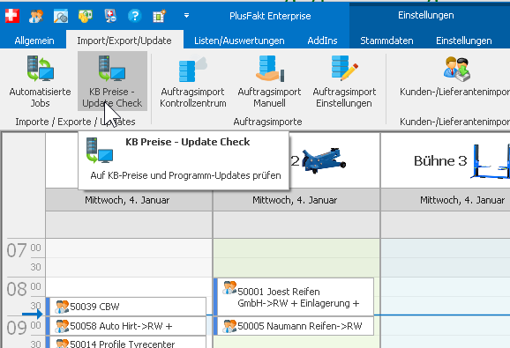Click the remote support monitor icon

[x=110, y=16]
